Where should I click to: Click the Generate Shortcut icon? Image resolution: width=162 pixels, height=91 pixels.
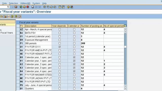pos(63,7)
